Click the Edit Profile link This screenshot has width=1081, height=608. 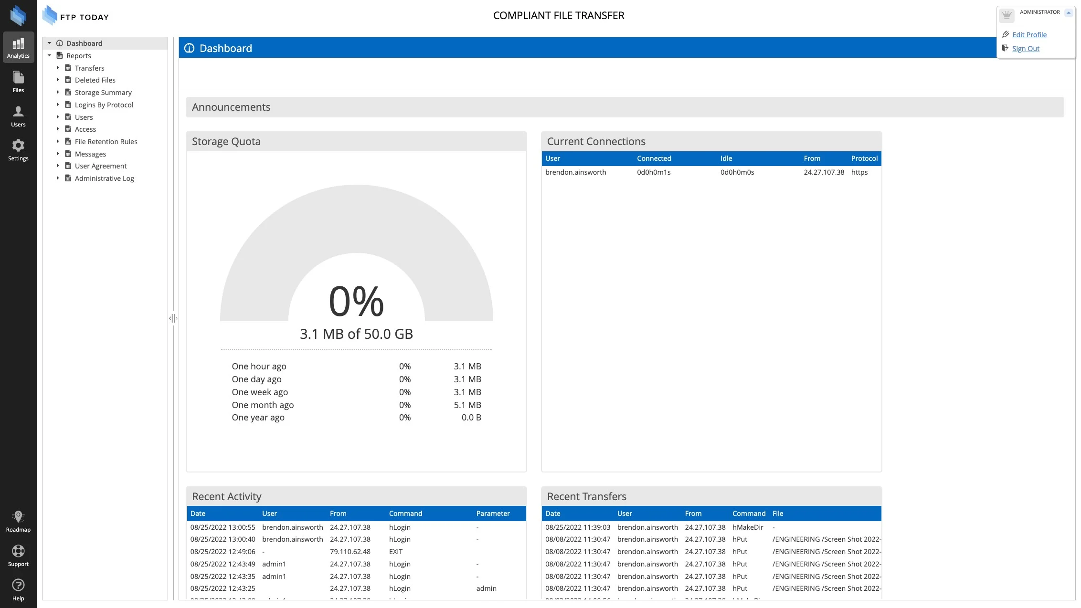(1029, 34)
